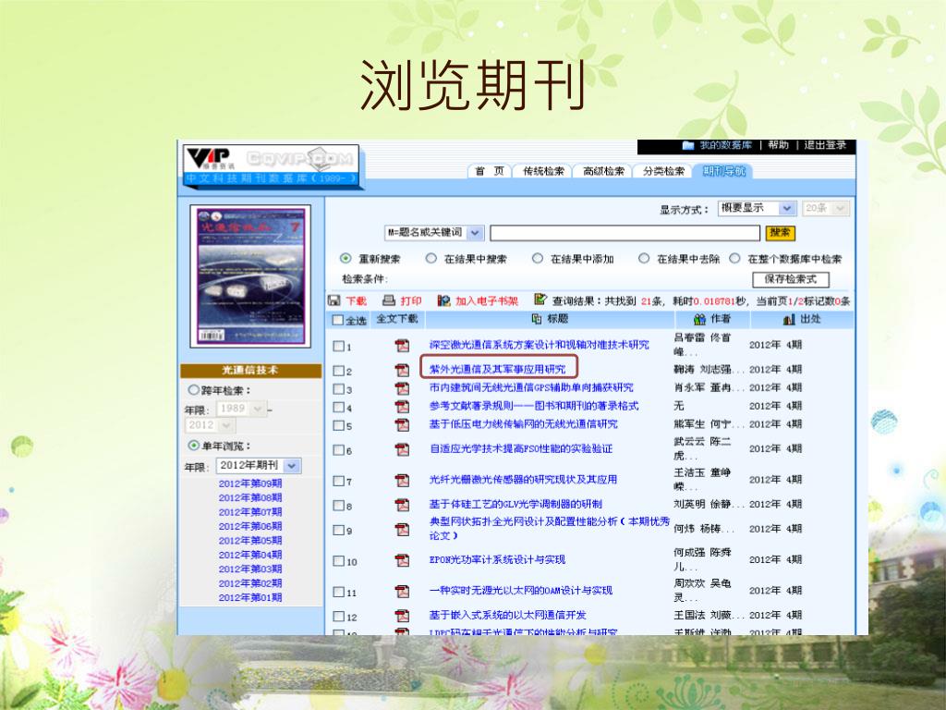Open PDF icon for row 9
946x710 pixels.
[402, 530]
